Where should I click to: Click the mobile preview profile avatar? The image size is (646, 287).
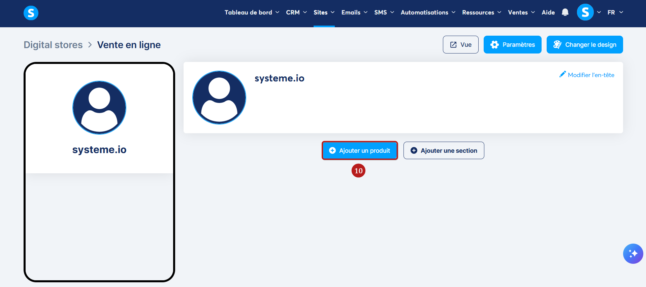[x=99, y=108]
